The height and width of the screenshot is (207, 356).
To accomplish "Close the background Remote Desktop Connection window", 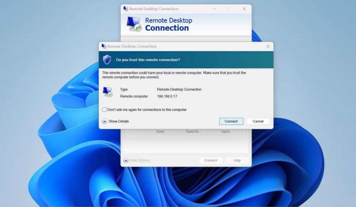I will (244, 9).
